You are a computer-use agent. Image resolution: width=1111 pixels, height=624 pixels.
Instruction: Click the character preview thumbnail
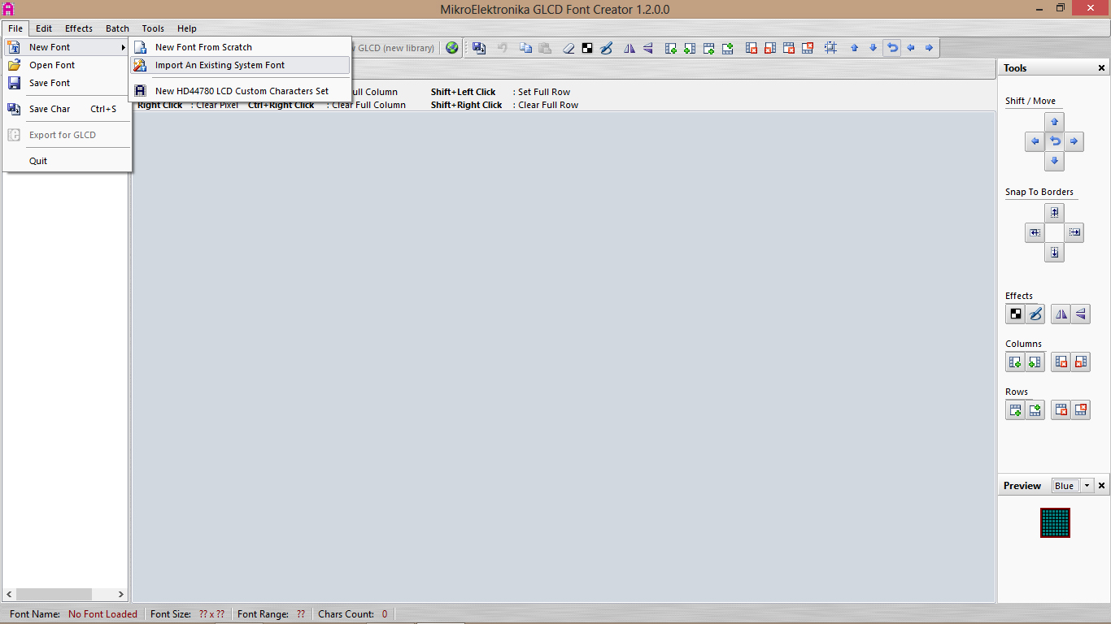coord(1055,522)
